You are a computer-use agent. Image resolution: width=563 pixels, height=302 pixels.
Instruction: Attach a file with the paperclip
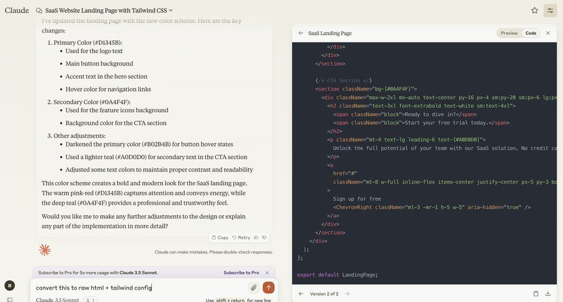pos(253,287)
